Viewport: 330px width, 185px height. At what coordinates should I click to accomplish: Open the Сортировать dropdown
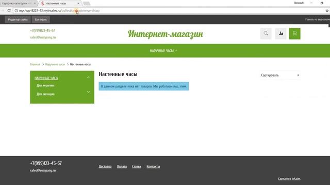(280, 75)
